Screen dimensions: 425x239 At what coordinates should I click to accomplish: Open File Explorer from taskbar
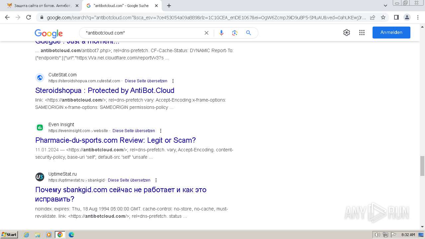38,235
